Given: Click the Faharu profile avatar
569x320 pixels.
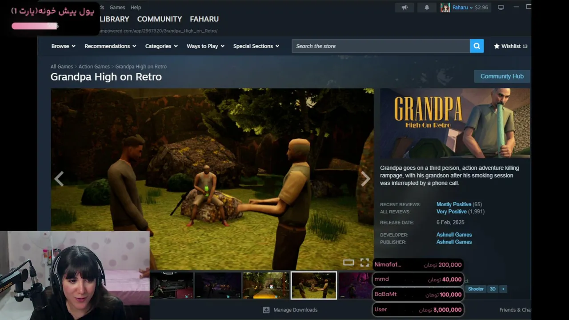Looking at the screenshot, I should (x=445, y=7).
